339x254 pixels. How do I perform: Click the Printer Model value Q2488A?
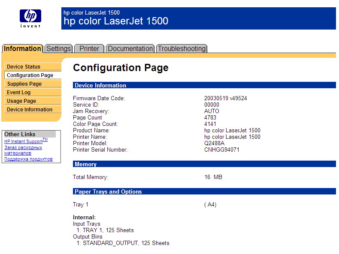(x=214, y=143)
